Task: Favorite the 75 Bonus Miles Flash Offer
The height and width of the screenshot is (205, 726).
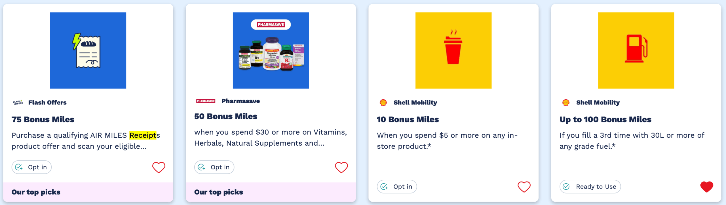Action: [x=159, y=167]
